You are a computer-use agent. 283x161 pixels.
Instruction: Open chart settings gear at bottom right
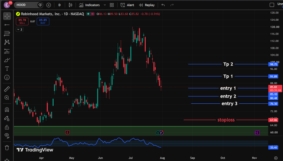point(276,158)
